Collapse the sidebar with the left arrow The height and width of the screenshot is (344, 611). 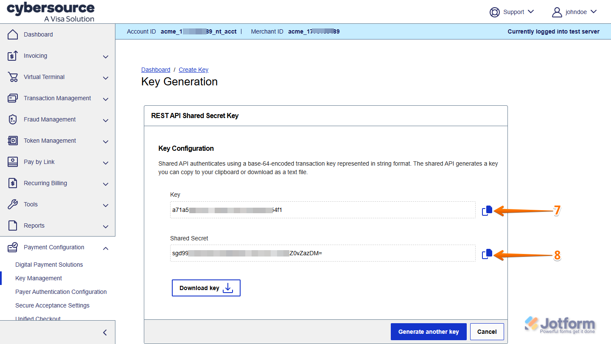[x=105, y=333]
